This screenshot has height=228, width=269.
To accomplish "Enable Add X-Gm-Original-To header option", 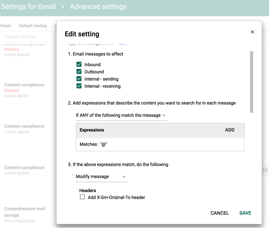I will pos(82,197).
